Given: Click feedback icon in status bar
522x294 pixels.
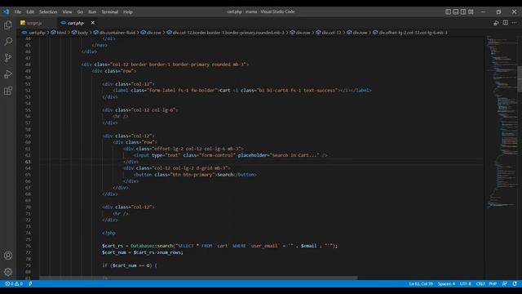Looking at the screenshot, I should (505, 284).
